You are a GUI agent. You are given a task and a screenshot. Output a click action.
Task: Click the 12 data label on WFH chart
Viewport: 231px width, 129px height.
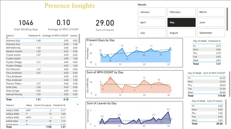[x=144, y=77]
